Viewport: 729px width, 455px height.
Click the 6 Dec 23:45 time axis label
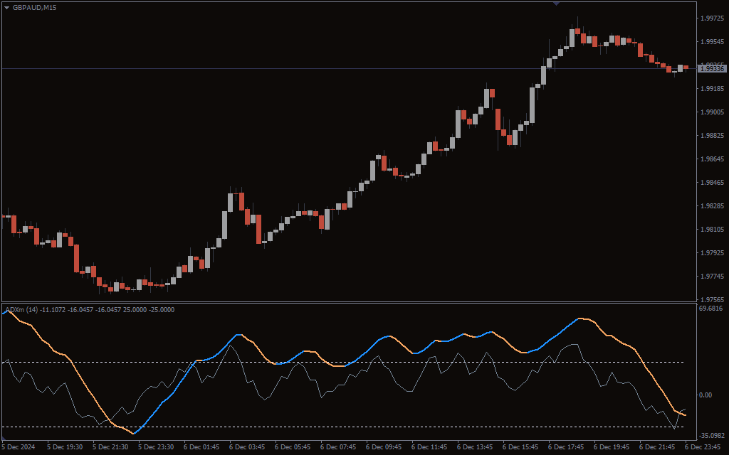(x=703, y=447)
